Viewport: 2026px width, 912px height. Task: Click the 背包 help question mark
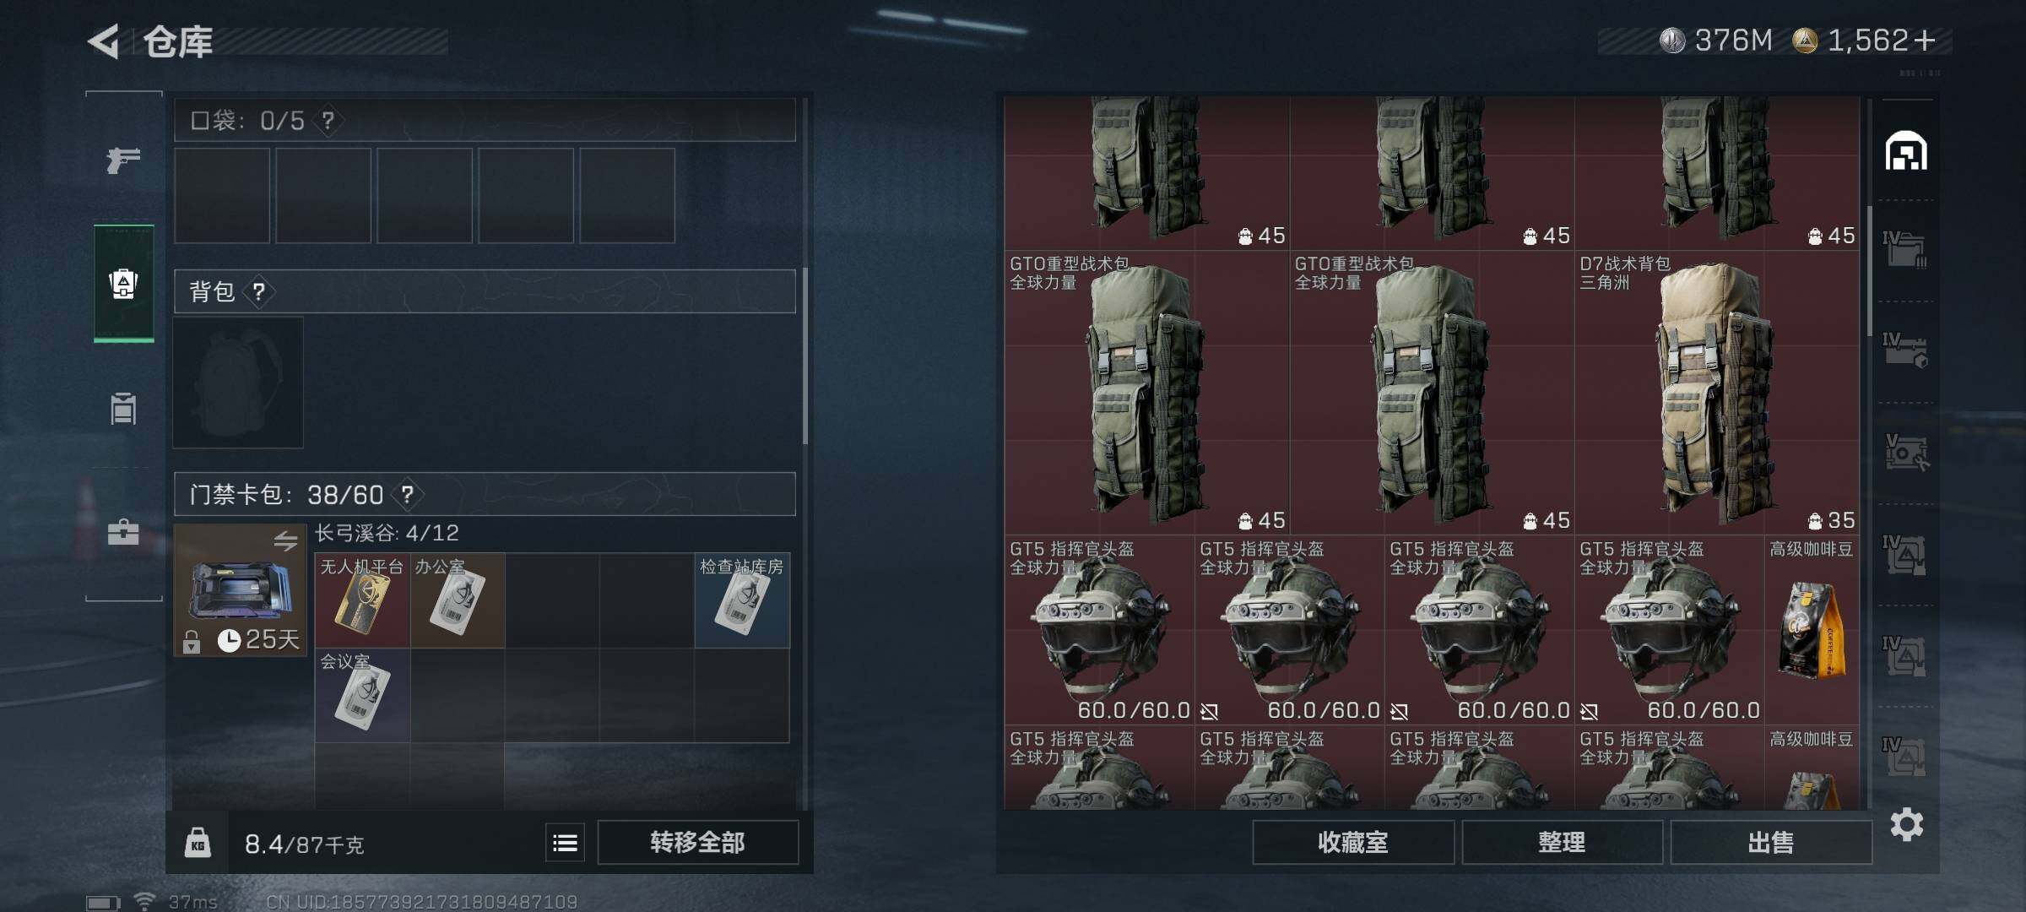pyautogui.click(x=258, y=292)
